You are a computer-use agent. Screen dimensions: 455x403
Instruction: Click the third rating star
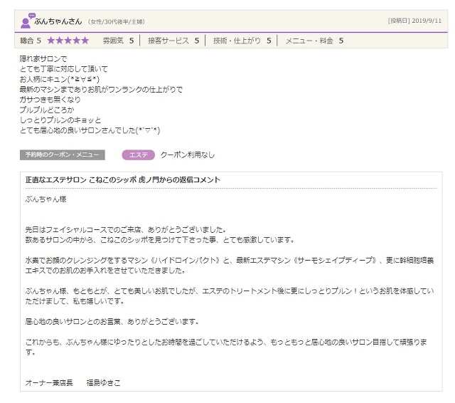click(x=68, y=41)
